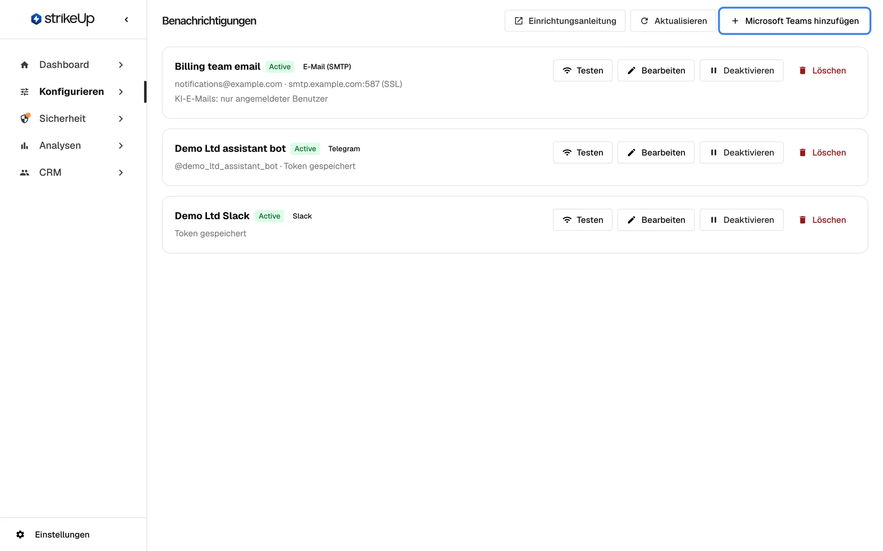Click the strikeUp logo
Image resolution: width=883 pixels, height=551 pixels.
click(62, 19)
